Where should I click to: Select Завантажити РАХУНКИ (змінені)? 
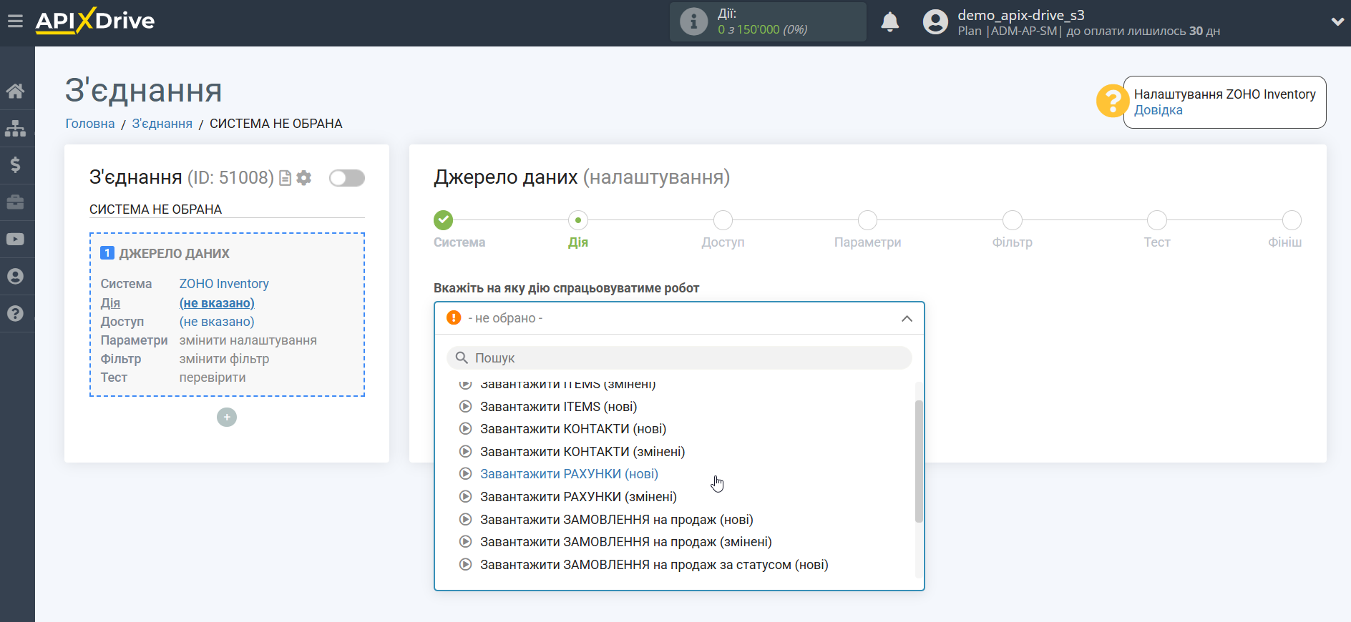tap(578, 497)
